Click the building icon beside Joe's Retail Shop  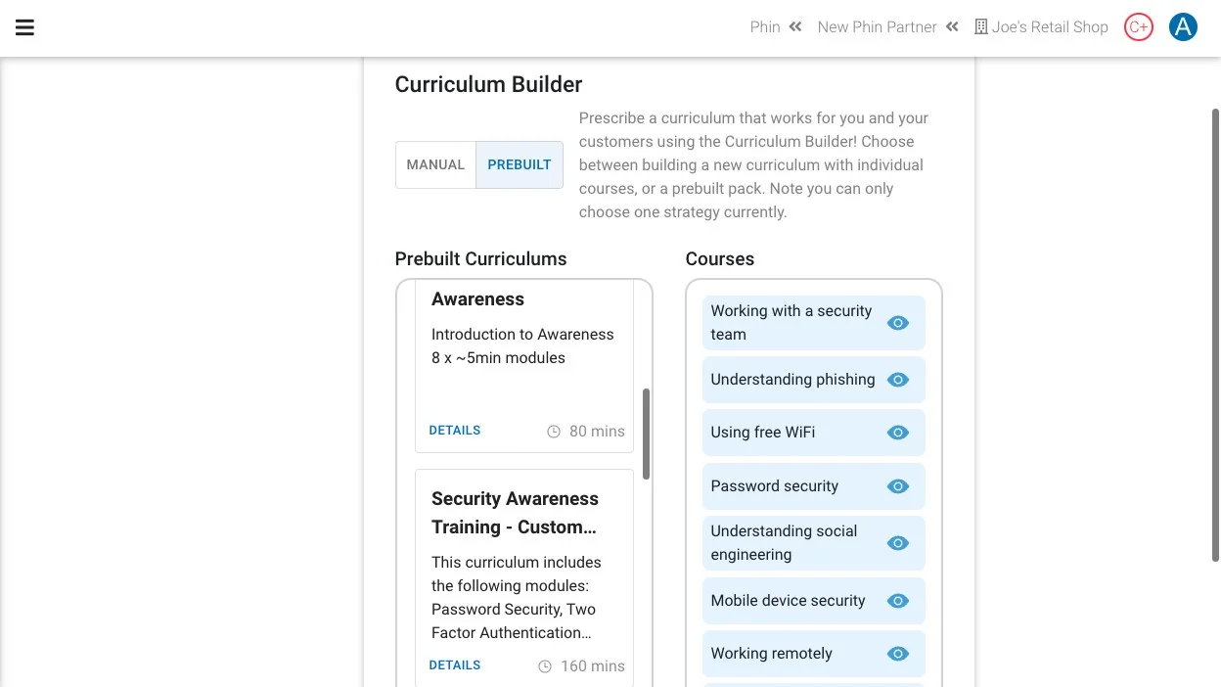(981, 27)
